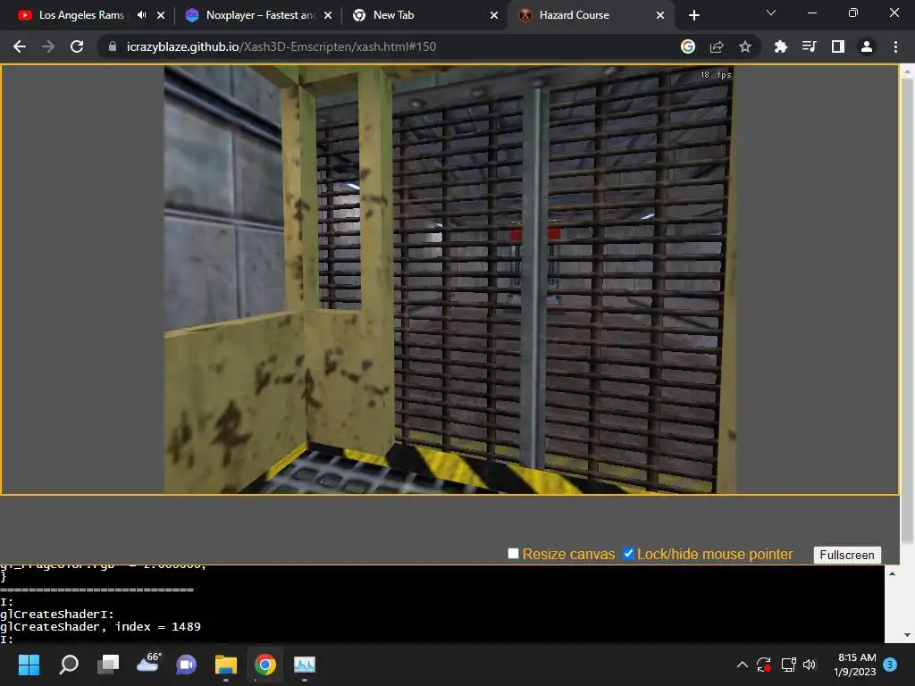The width and height of the screenshot is (915, 686).
Task: Click the sync status tray icon
Action: point(764,665)
